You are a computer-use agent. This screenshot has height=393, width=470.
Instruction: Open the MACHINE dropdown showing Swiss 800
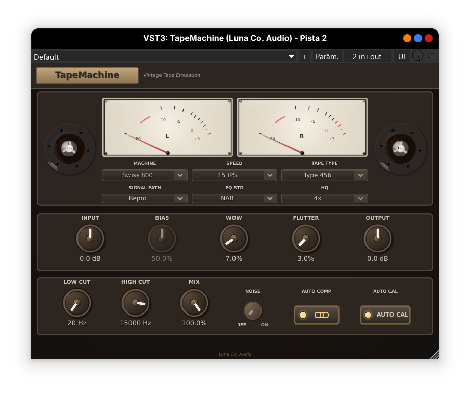pyautogui.click(x=144, y=175)
